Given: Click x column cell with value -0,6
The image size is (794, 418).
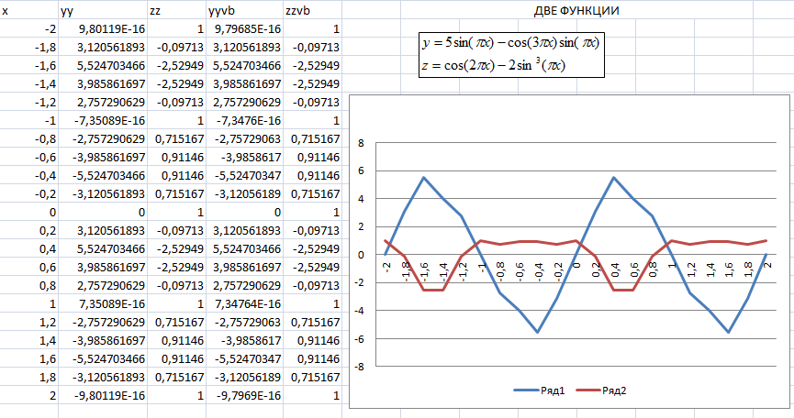Looking at the screenshot, I should (x=28, y=157).
